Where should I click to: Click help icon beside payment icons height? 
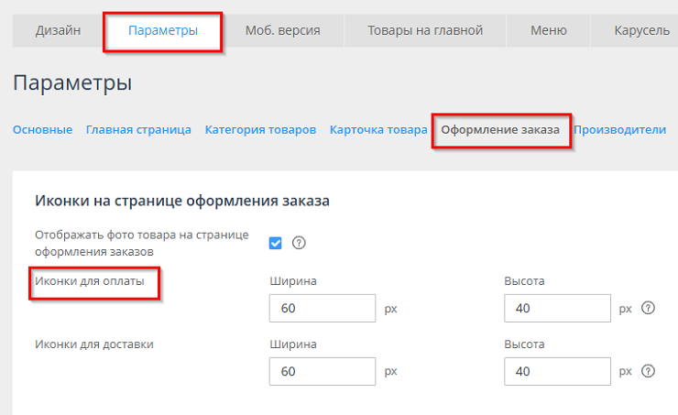(648, 308)
